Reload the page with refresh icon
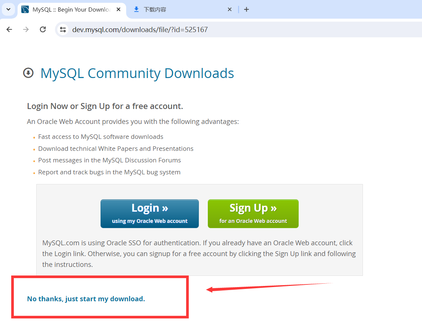422x330 pixels. click(43, 29)
